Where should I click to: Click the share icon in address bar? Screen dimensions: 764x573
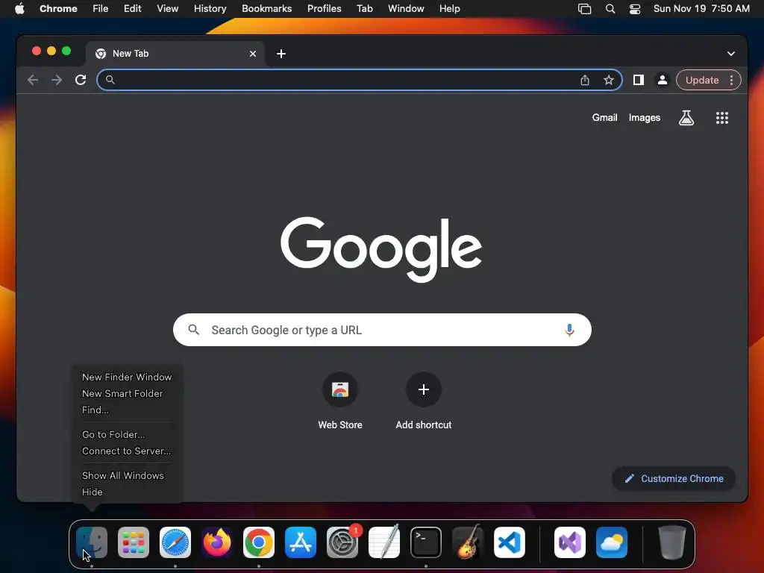tap(585, 80)
